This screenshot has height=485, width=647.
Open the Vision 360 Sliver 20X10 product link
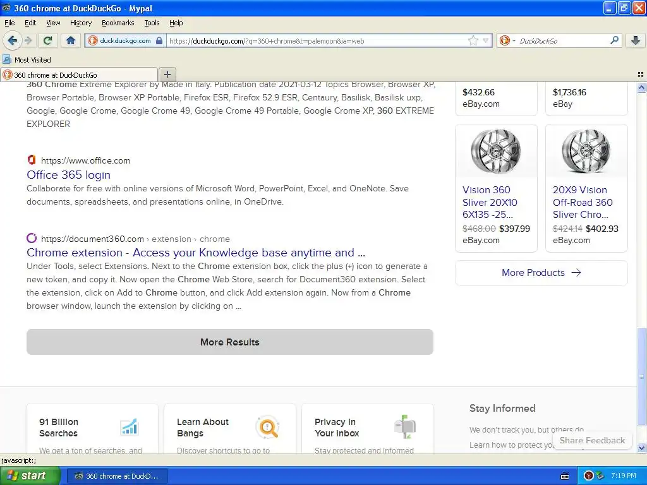pyautogui.click(x=490, y=202)
